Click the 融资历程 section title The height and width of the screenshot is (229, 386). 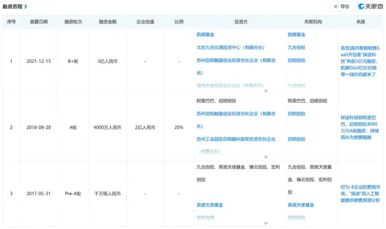click(12, 7)
